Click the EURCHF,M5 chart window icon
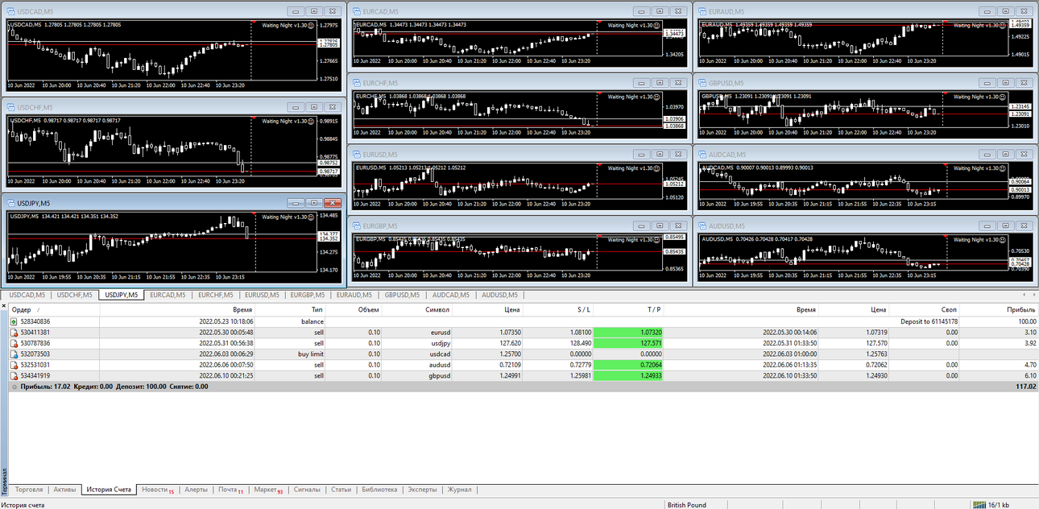1039x509 pixels. tap(357, 82)
